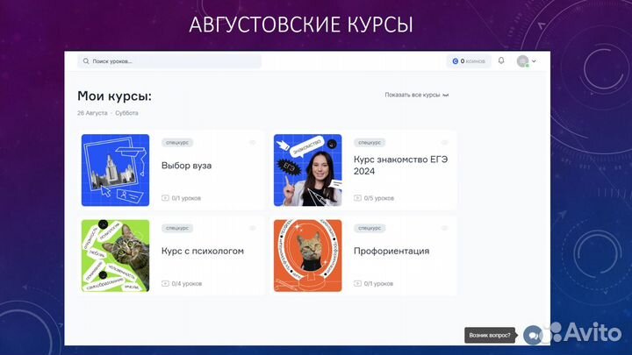Click Мои курсы heading
The image size is (632, 355).
tap(114, 96)
